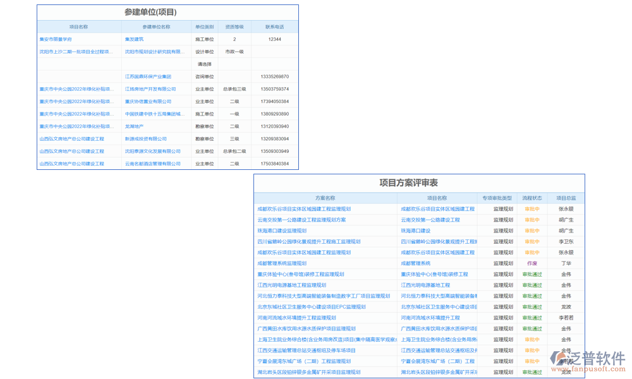632x379 pixels.
Task: Click the 项目名称 header in 参建单位 table
Action: tap(79, 27)
